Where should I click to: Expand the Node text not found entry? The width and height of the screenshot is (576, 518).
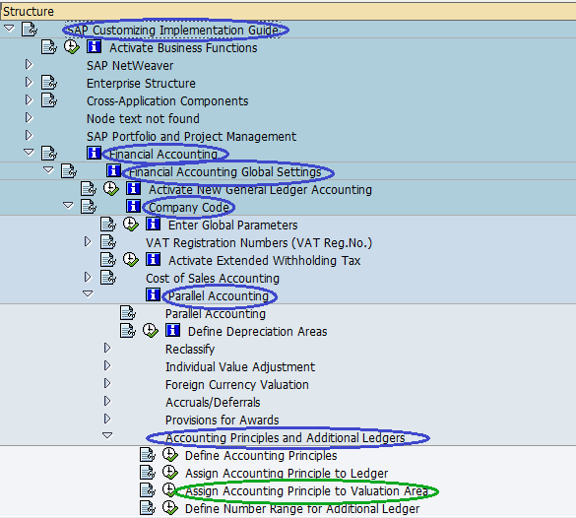29,117
